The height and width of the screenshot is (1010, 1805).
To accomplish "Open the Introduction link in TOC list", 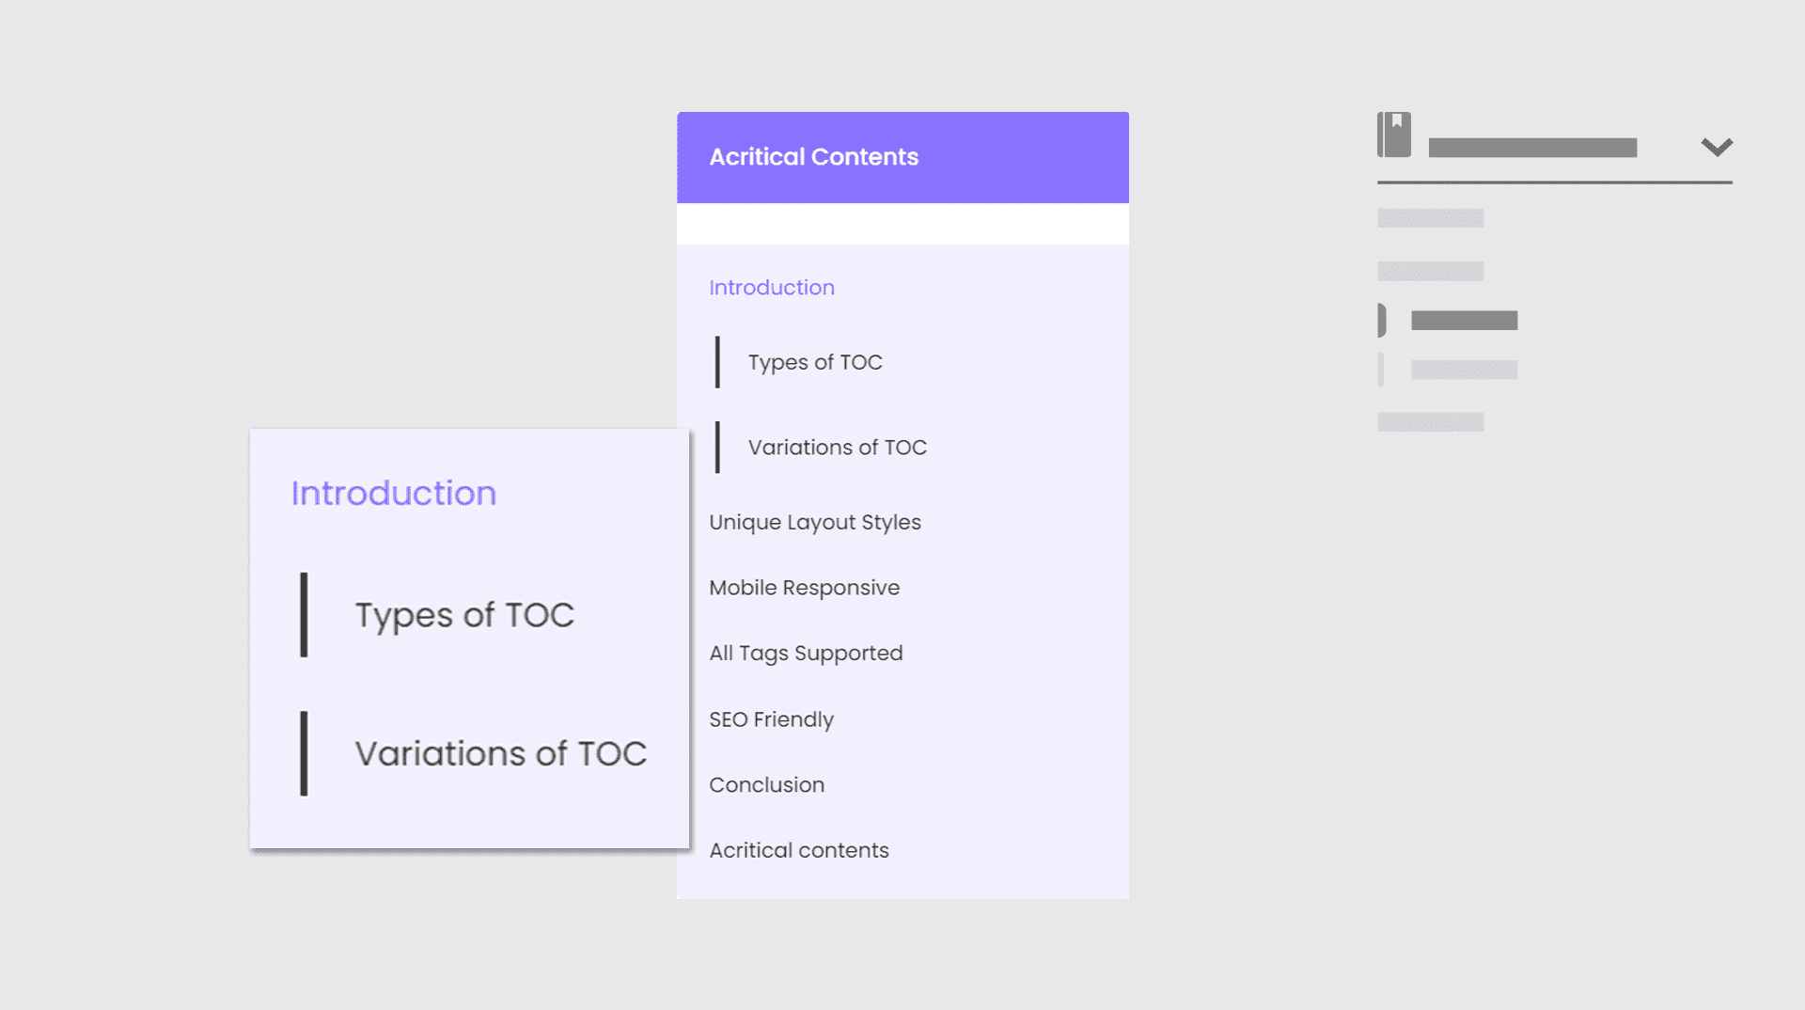I will (771, 288).
